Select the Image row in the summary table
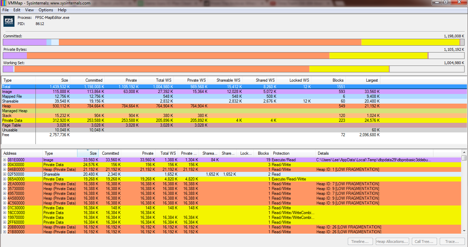 (234, 92)
